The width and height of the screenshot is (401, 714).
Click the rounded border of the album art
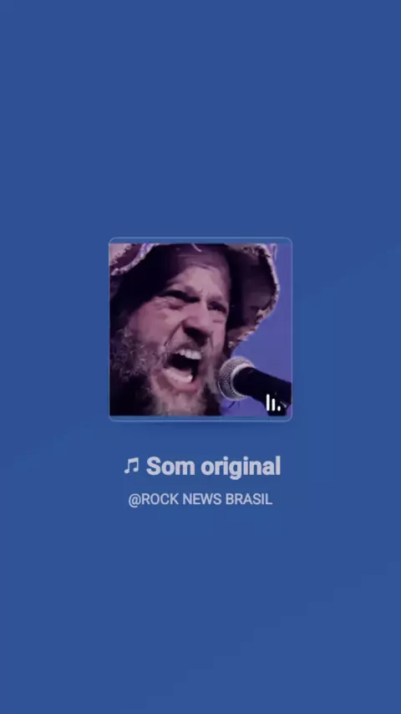(200, 238)
